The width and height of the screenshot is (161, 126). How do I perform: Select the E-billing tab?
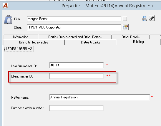[138, 42]
